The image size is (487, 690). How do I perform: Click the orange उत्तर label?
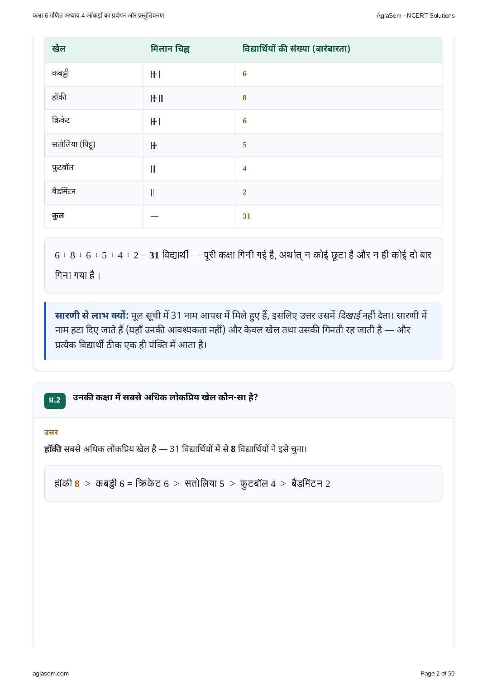[51, 432]
